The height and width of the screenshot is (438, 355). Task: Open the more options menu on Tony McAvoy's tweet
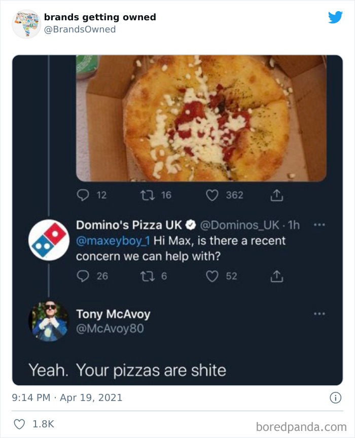(x=319, y=313)
